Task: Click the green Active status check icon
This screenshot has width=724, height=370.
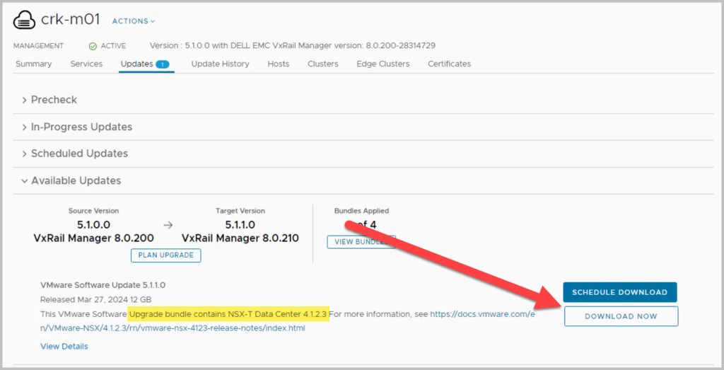Action: [93, 46]
